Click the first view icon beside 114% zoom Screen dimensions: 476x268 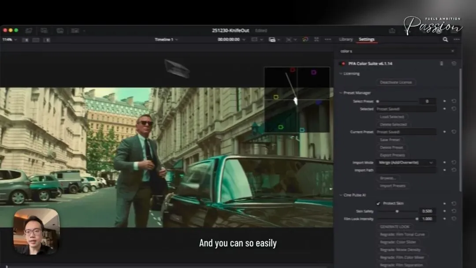coord(25,40)
